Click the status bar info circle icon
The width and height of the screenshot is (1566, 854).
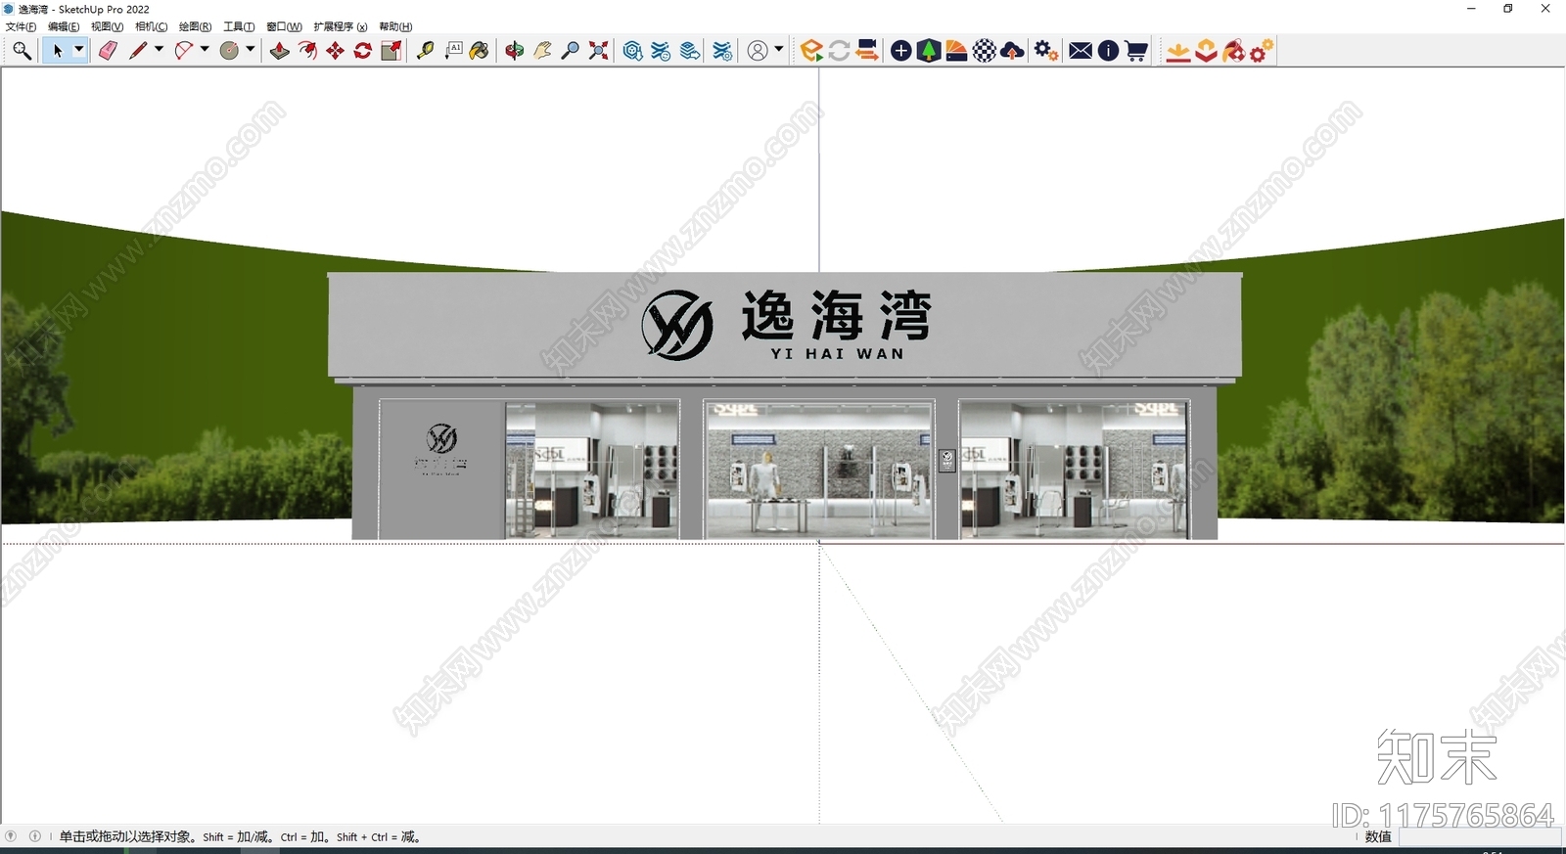35,836
